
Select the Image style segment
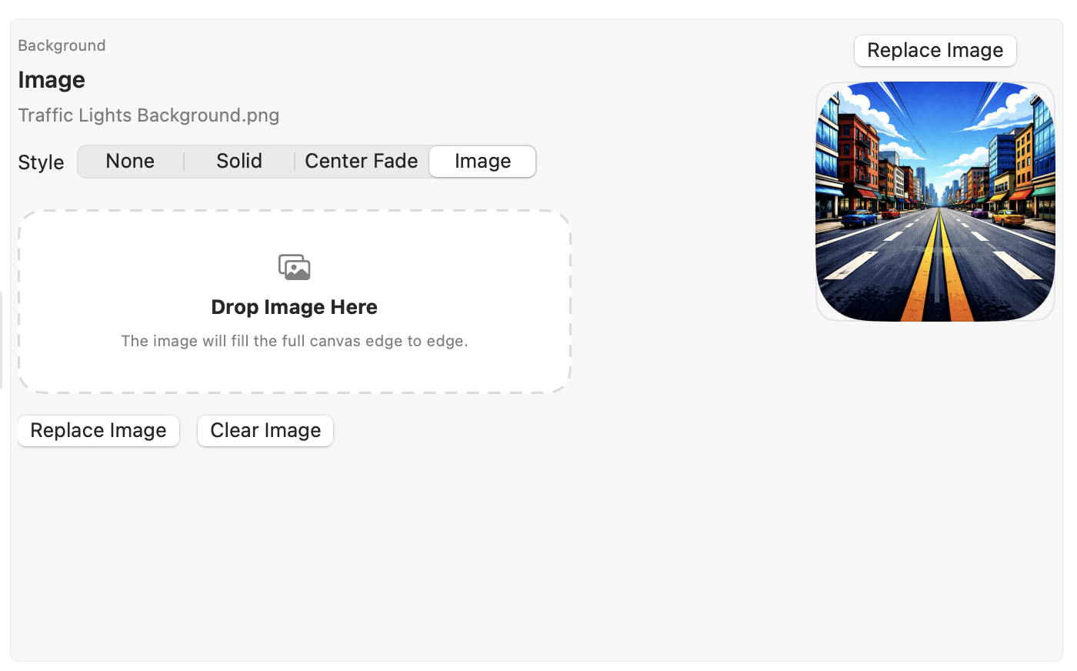click(482, 162)
